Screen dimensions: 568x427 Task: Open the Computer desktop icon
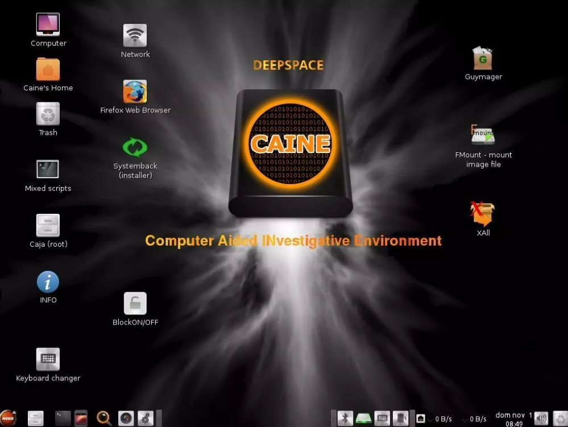point(48,24)
